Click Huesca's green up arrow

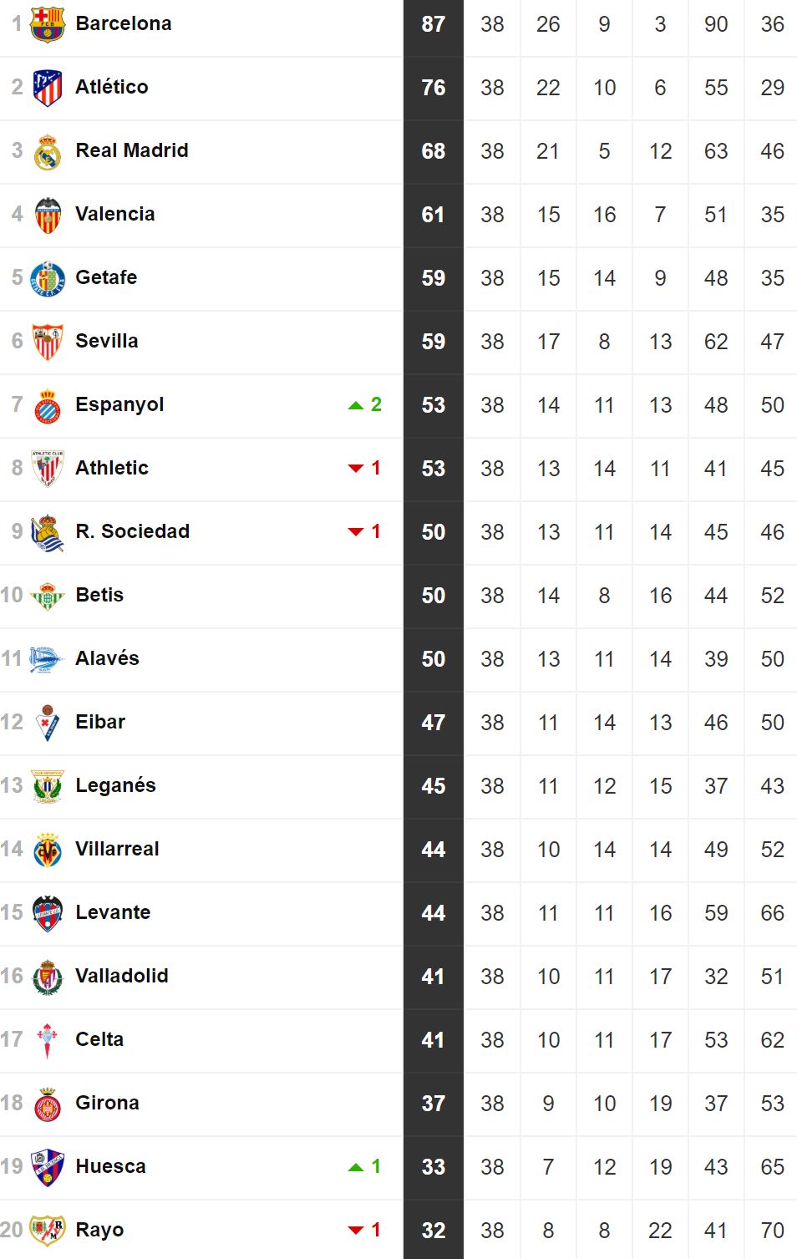(356, 1167)
